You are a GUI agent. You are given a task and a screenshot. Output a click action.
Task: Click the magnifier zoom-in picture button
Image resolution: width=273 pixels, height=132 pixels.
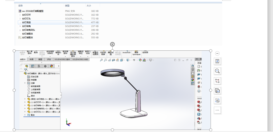coord(217,71)
